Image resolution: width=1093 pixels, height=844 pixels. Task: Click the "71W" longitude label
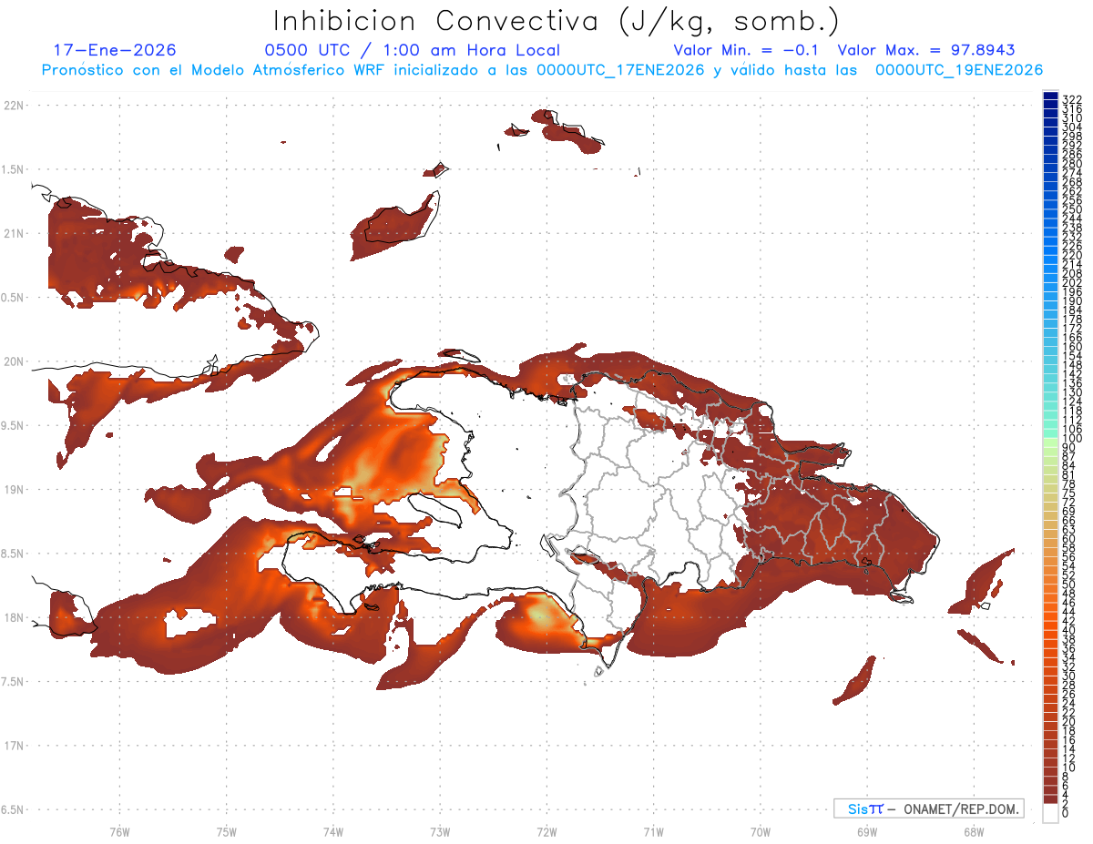[653, 830]
